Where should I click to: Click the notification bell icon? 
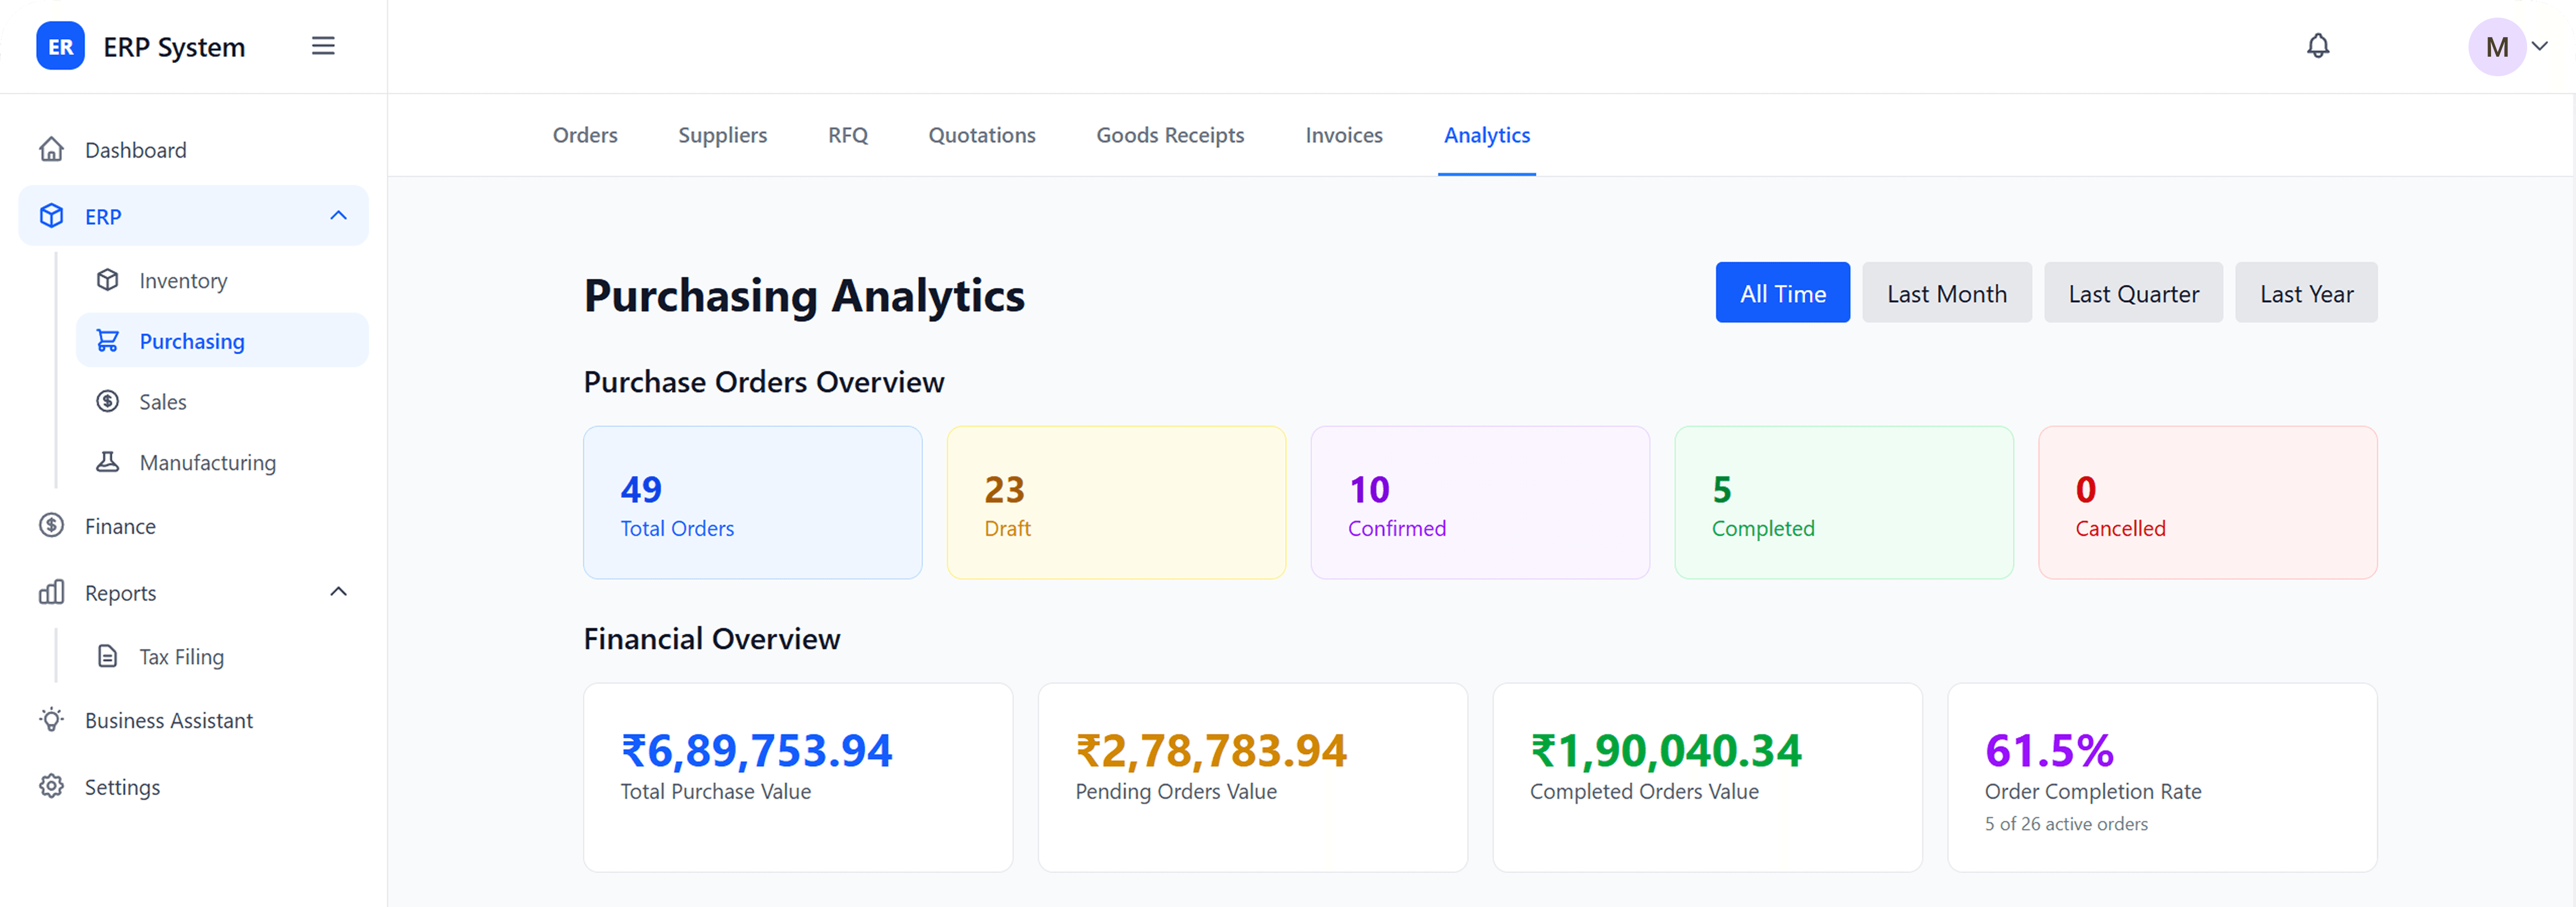2317,46
